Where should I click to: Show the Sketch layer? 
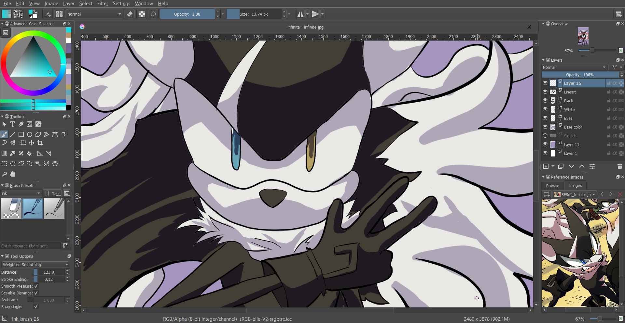point(545,136)
